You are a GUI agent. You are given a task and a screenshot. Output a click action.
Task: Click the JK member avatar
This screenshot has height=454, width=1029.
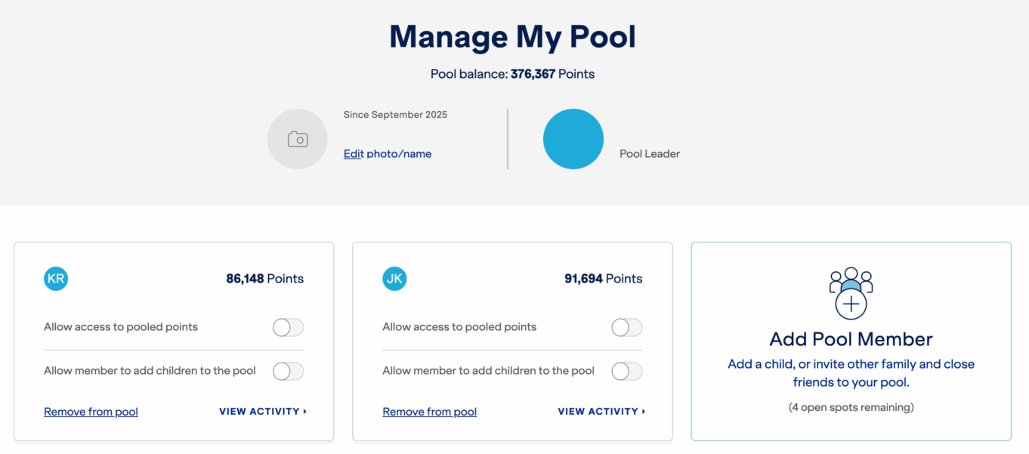click(394, 279)
